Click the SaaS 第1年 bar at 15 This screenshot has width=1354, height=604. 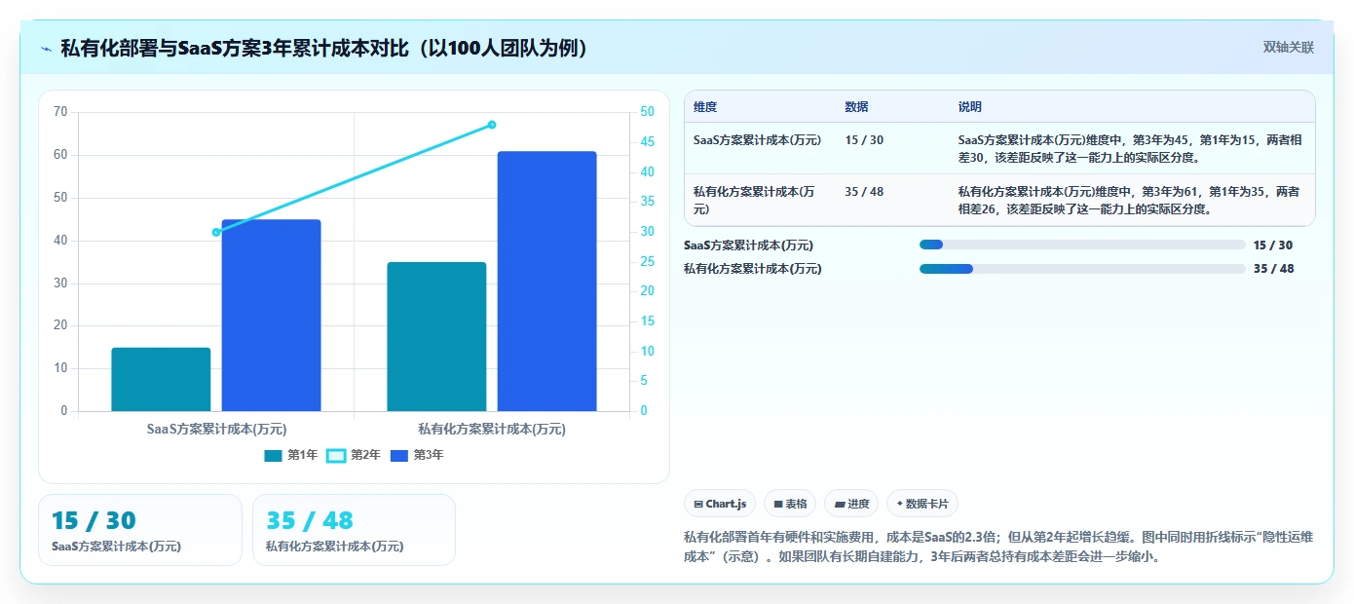tap(161, 379)
